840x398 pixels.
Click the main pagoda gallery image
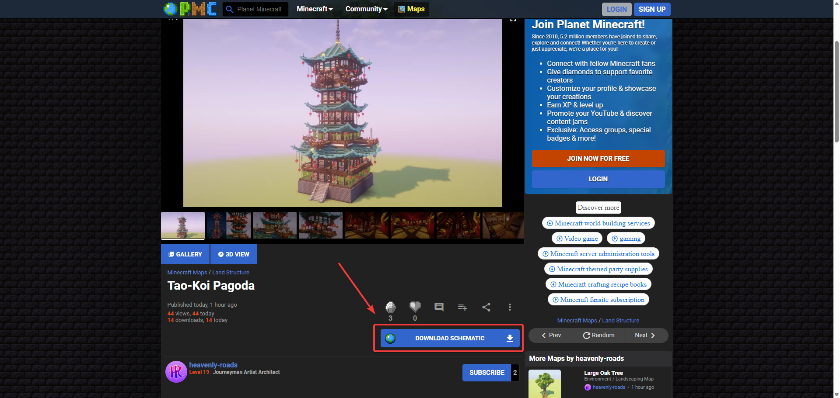342,113
